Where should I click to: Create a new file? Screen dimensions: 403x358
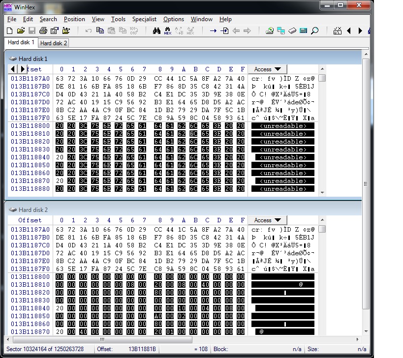[x=9, y=30]
